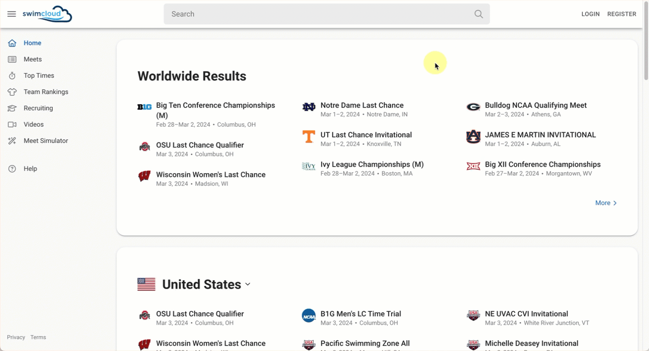Open OSU Last Chance Qualifier in Worldwide Results

(200, 145)
